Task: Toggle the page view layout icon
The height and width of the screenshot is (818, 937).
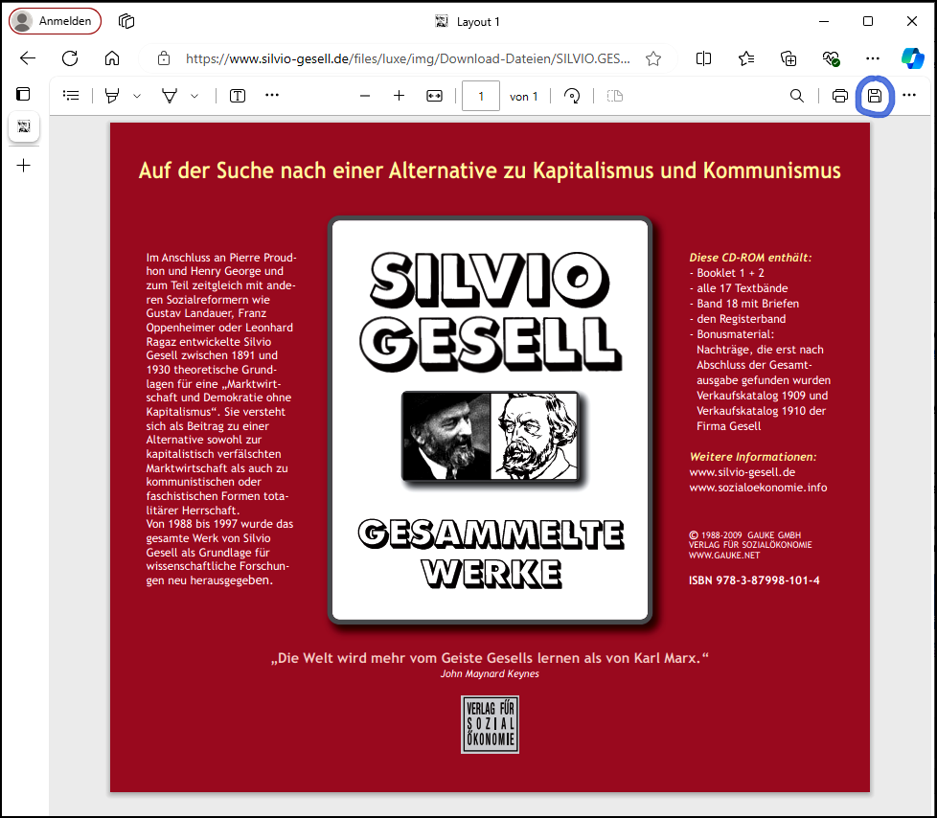Action: pyautogui.click(x=615, y=96)
